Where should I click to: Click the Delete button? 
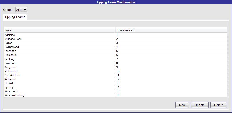tap(219, 105)
